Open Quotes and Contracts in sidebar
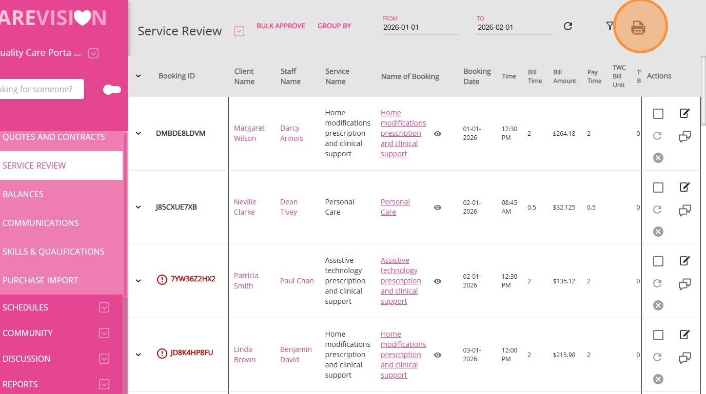 pos(53,137)
